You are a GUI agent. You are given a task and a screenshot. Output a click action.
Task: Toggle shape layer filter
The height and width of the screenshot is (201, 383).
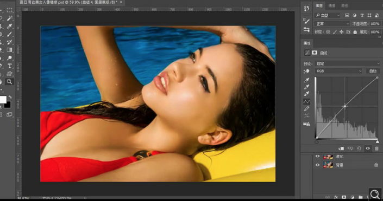(x=369, y=15)
